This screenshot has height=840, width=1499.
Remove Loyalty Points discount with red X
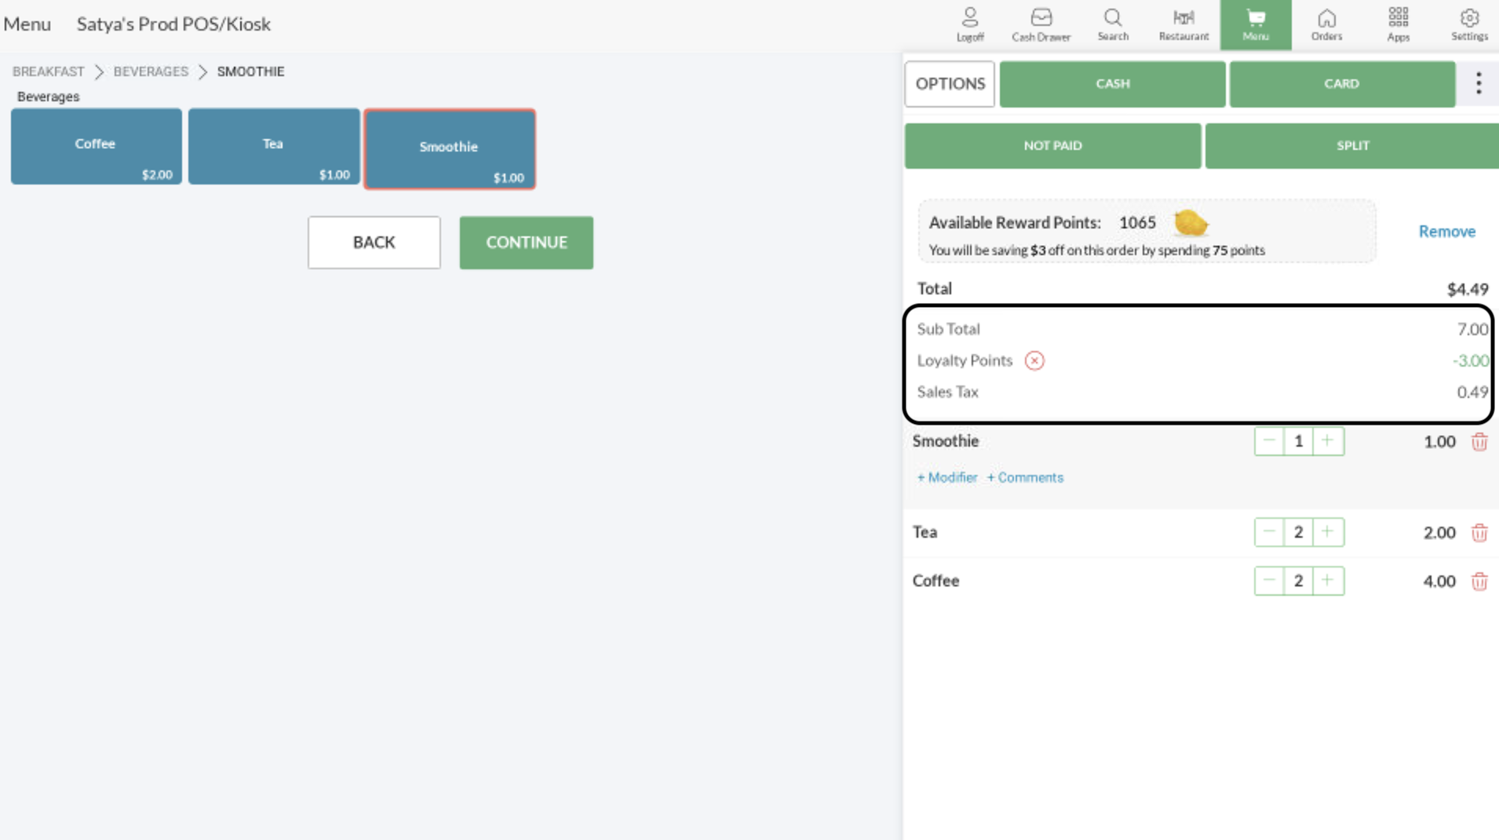point(1034,361)
